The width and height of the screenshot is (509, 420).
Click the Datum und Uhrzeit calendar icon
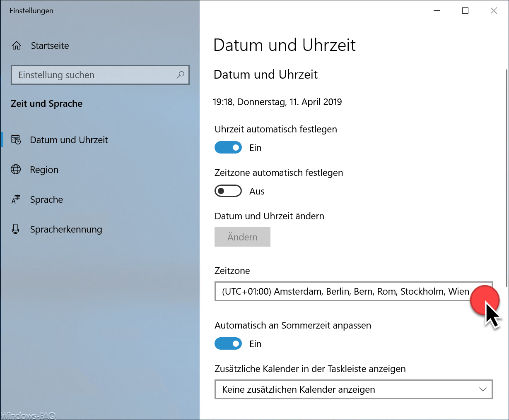tap(16, 140)
